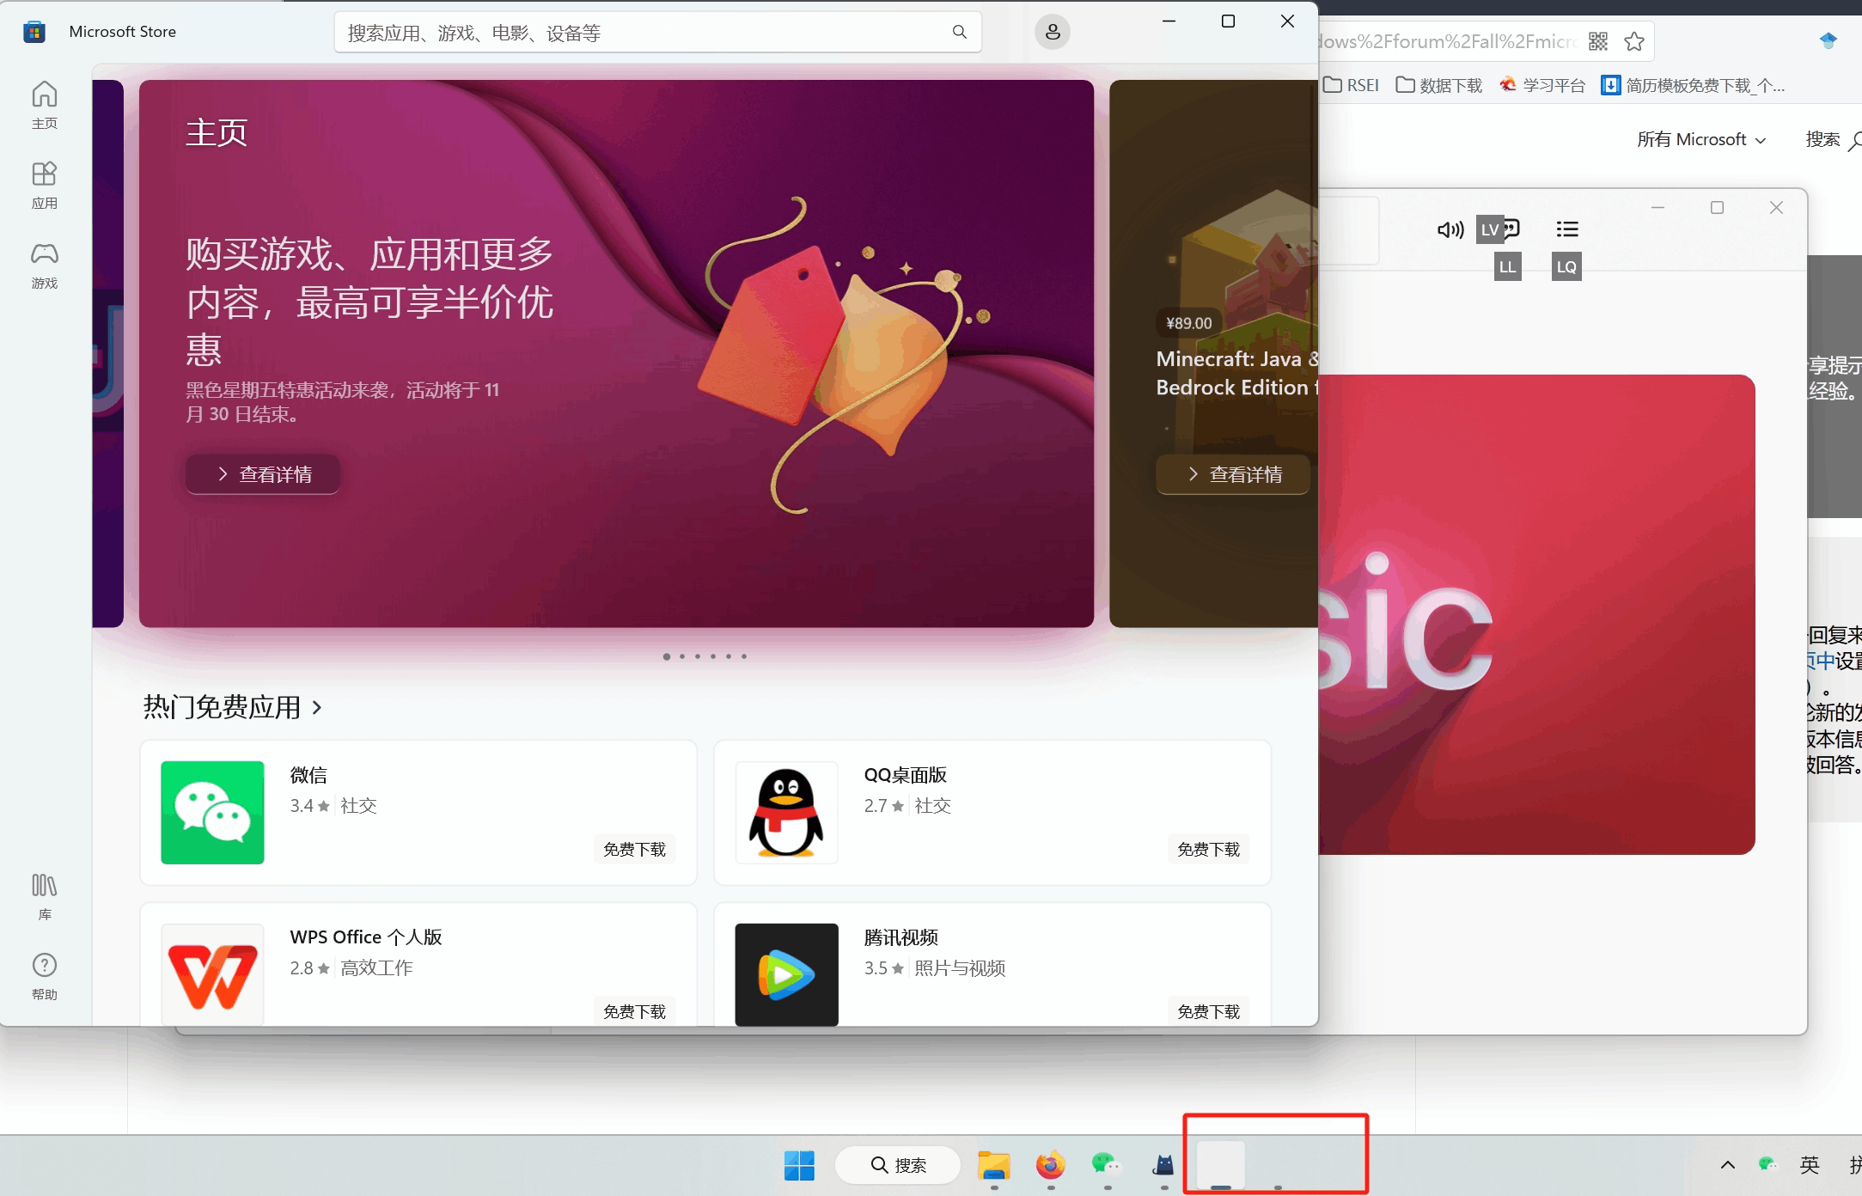Image resolution: width=1862 pixels, height=1196 pixels.
Task: Open the WPS Office app icon
Action: click(x=212, y=974)
